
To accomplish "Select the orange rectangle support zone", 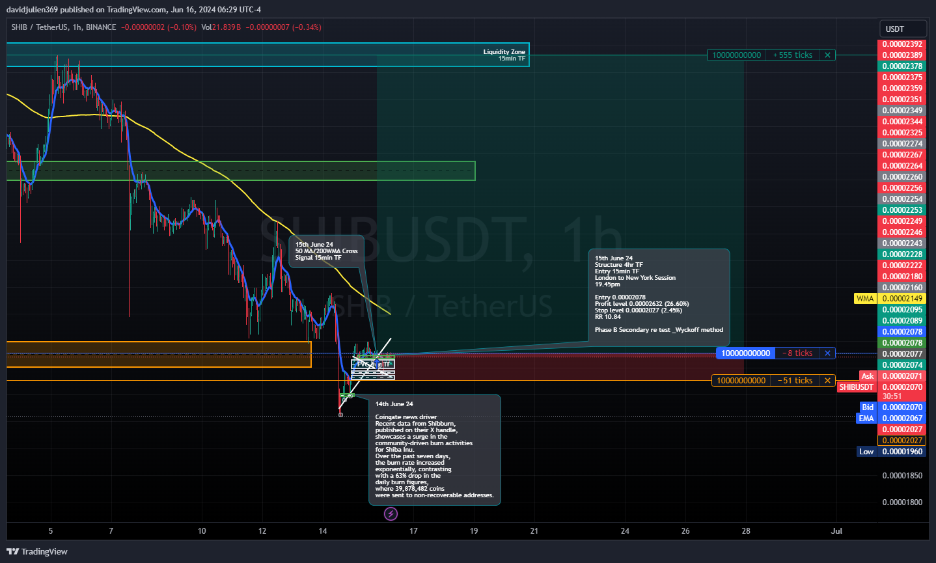I will [x=159, y=354].
